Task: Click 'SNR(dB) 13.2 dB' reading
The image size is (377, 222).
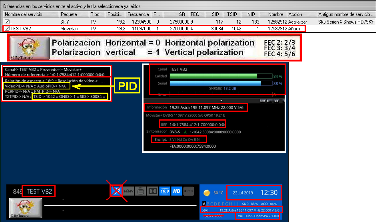Action: pos(223,89)
